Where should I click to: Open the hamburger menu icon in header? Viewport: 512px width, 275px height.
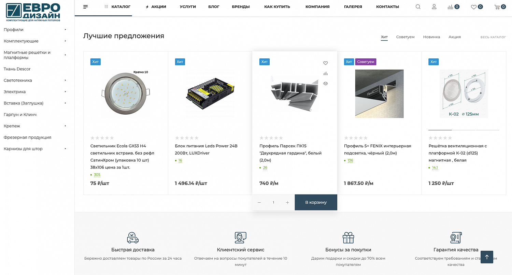click(x=86, y=7)
